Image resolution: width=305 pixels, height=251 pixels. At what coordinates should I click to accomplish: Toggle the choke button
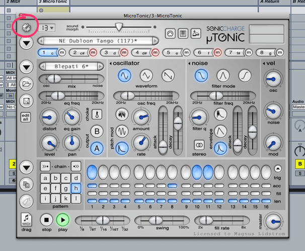click(97, 114)
